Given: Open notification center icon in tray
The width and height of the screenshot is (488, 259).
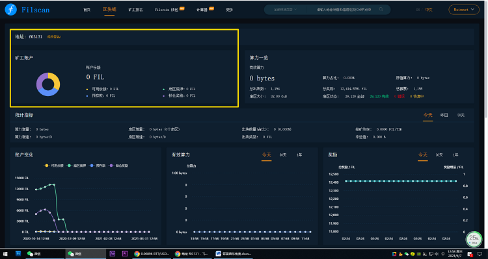Looking at the screenshot, I should pyautogui.click(x=480, y=254).
